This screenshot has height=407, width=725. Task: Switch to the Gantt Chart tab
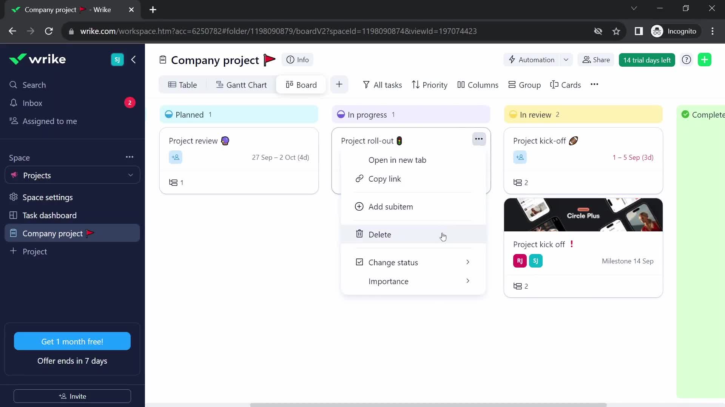tap(241, 85)
